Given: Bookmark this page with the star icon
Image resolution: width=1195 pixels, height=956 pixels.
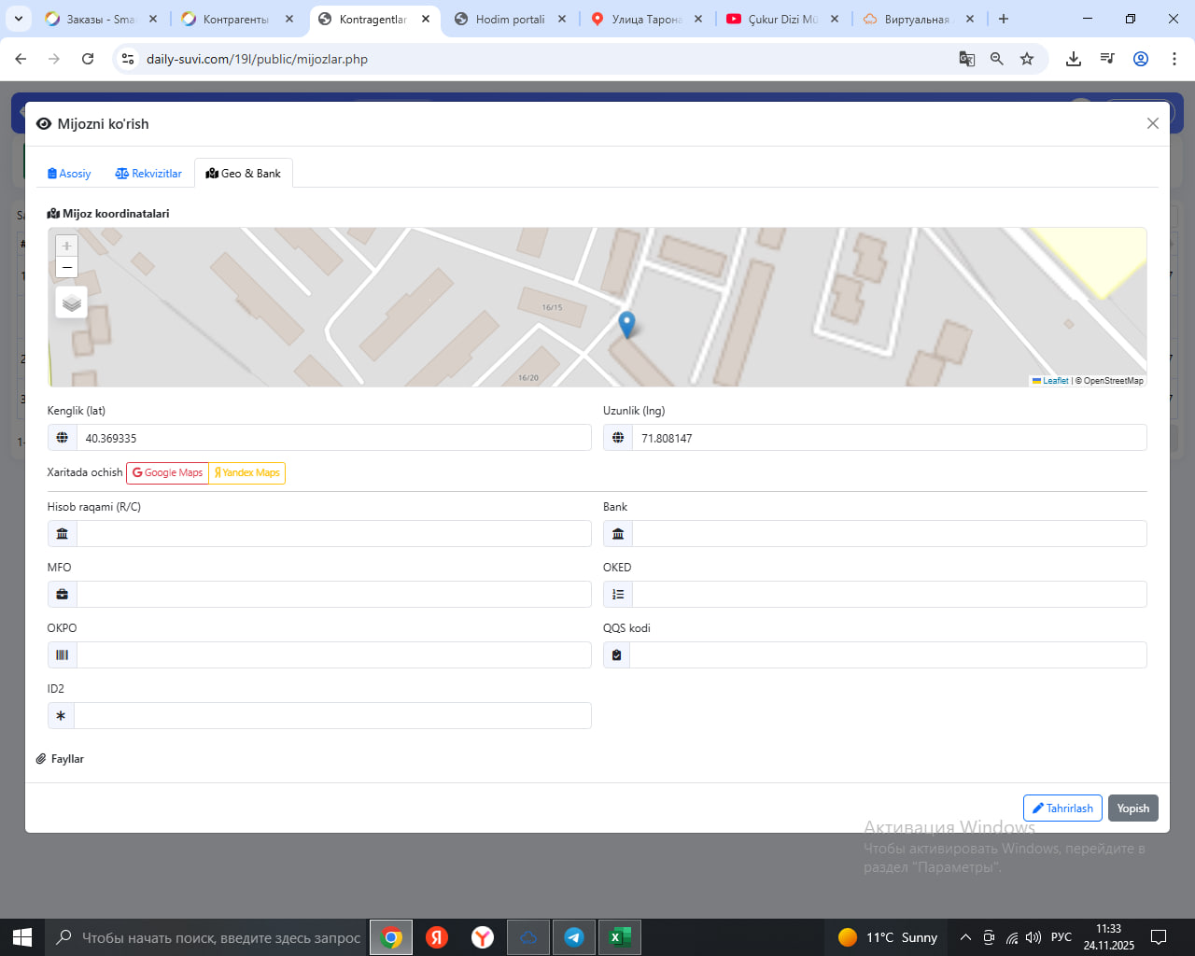Looking at the screenshot, I should 1027,59.
